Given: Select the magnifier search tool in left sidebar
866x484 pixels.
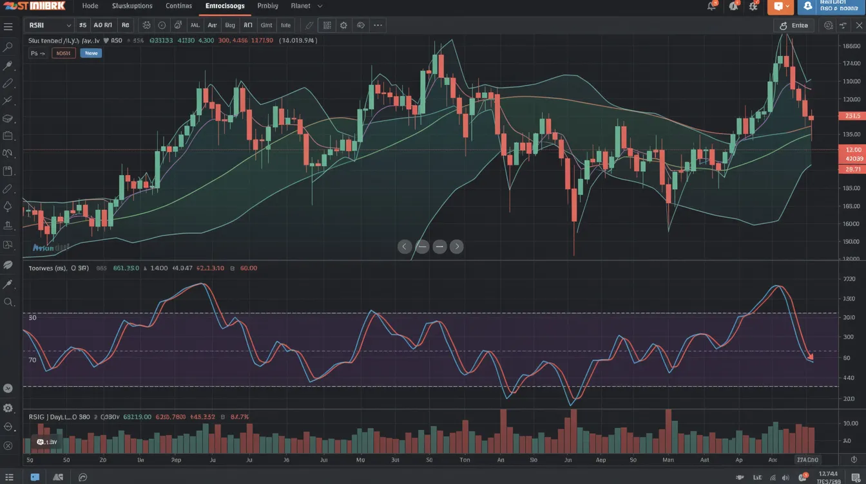Looking at the screenshot, I should 8,46.
